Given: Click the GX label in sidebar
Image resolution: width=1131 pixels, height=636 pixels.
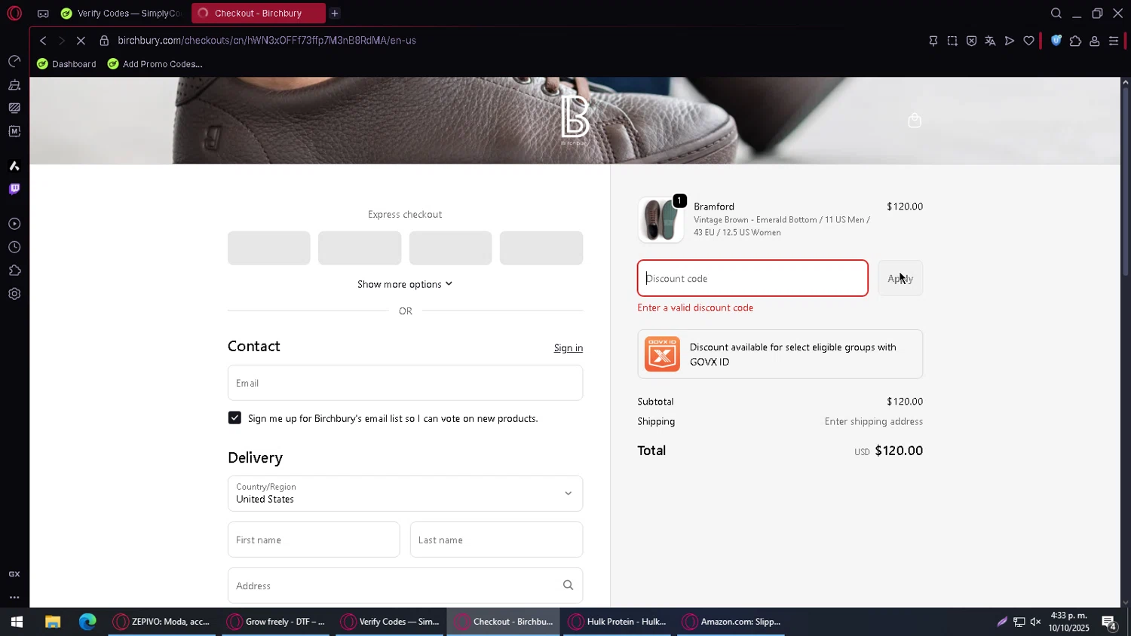Looking at the screenshot, I should (14, 574).
